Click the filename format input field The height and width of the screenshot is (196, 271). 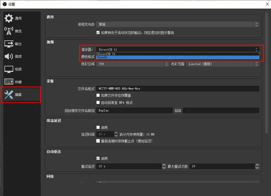pos(178,88)
